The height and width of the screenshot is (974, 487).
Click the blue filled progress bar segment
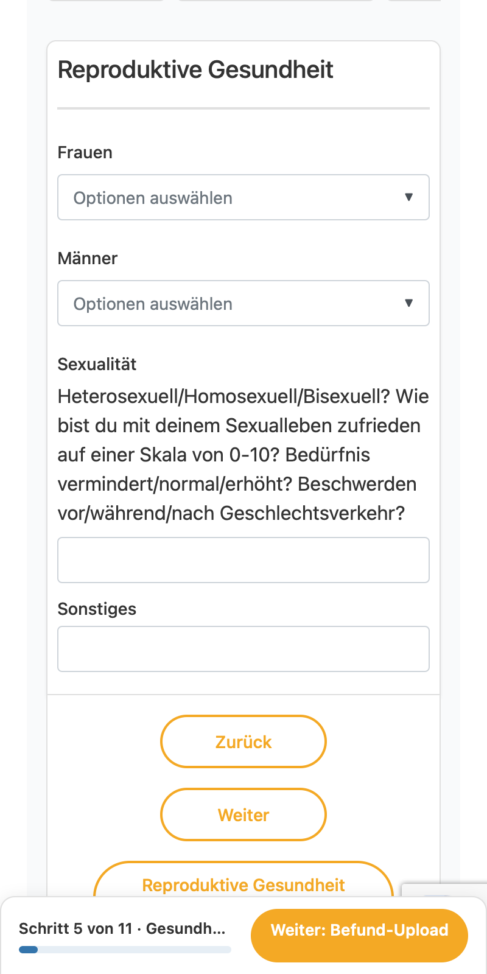point(28,950)
